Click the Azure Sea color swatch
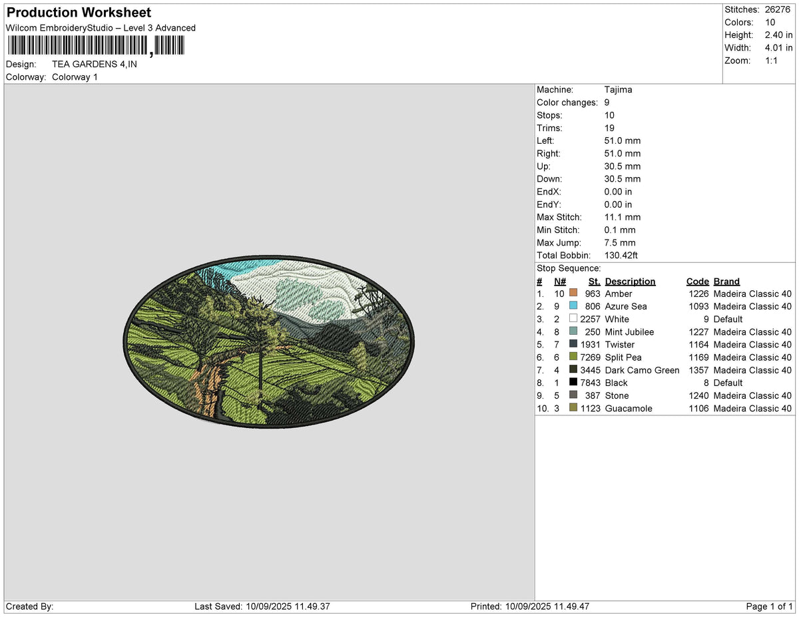The image size is (799, 617). (x=573, y=306)
